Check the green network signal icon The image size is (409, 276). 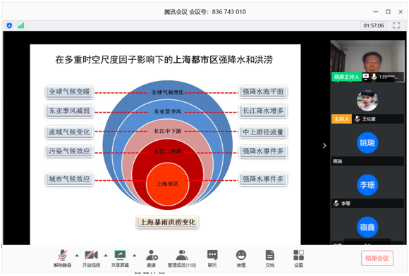(21, 25)
